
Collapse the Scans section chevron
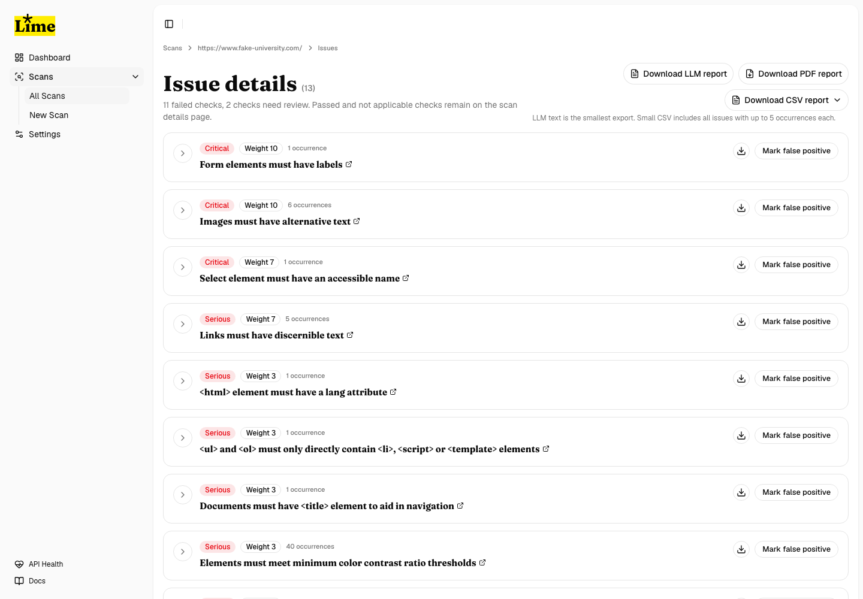point(135,77)
